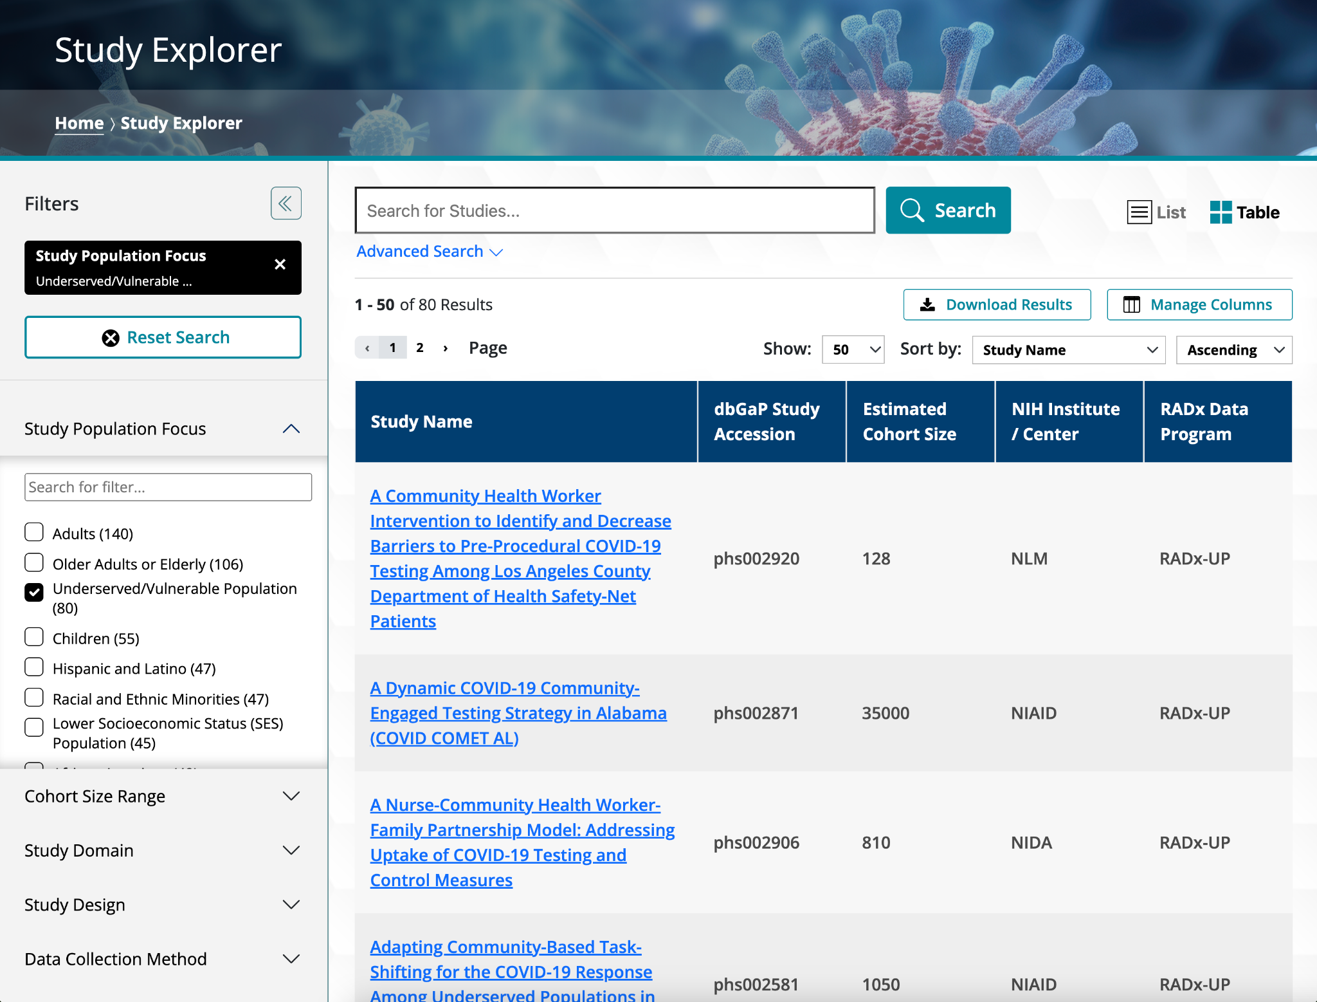1317x1002 pixels.
Task: Collapse the Filters panel with double-chevron icon
Action: point(286,203)
